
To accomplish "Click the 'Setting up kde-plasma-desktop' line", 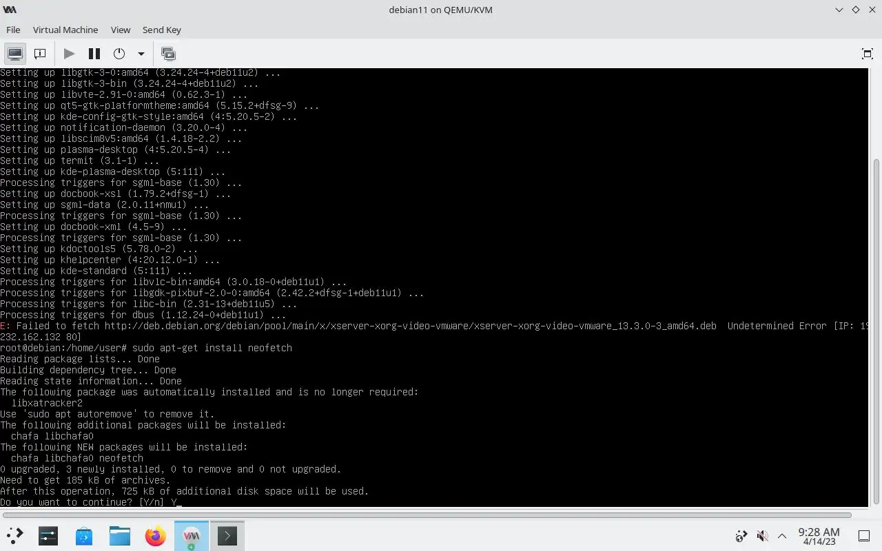I will (x=113, y=171).
